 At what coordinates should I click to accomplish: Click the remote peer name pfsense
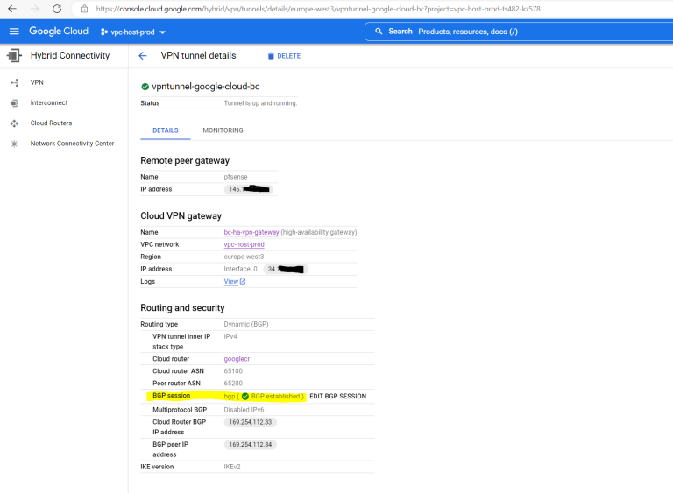(236, 177)
